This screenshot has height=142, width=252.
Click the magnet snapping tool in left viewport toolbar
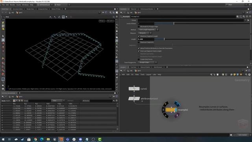(3, 74)
